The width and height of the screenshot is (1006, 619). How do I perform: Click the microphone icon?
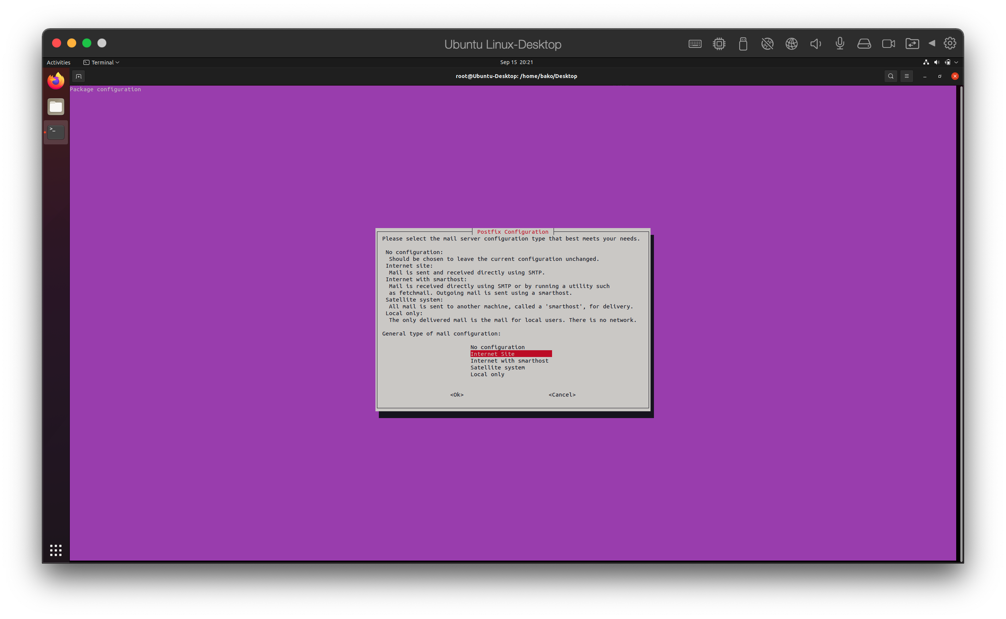tap(840, 44)
